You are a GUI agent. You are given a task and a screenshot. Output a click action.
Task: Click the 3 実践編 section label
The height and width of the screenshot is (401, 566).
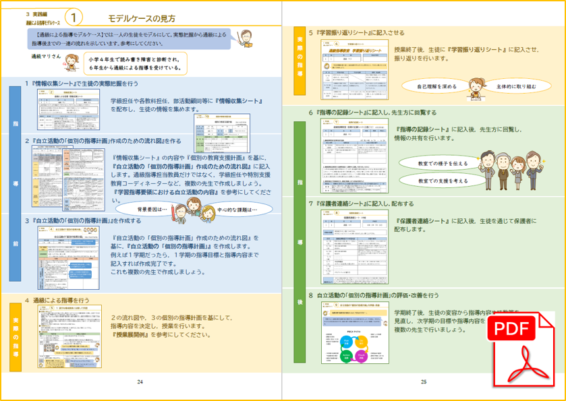pyautogui.click(x=37, y=14)
